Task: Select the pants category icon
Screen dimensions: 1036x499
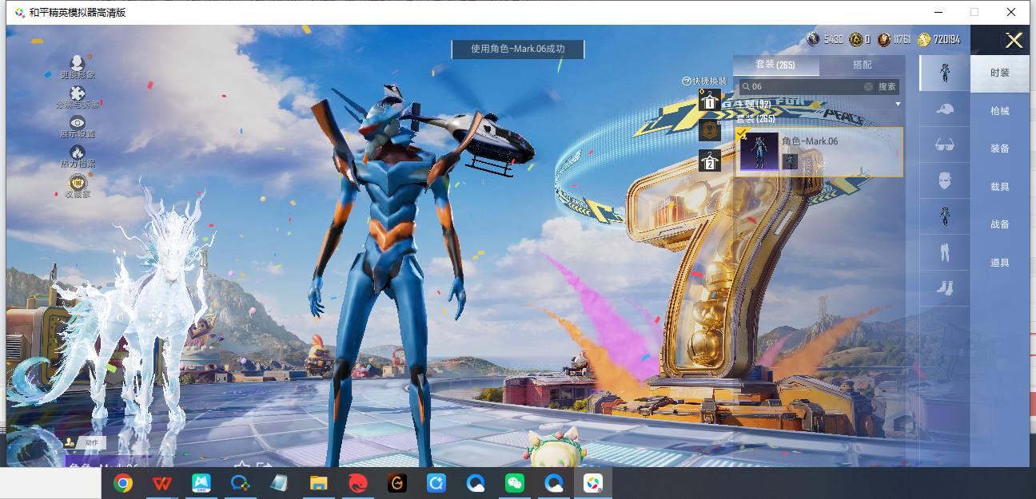Action: (944, 252)
